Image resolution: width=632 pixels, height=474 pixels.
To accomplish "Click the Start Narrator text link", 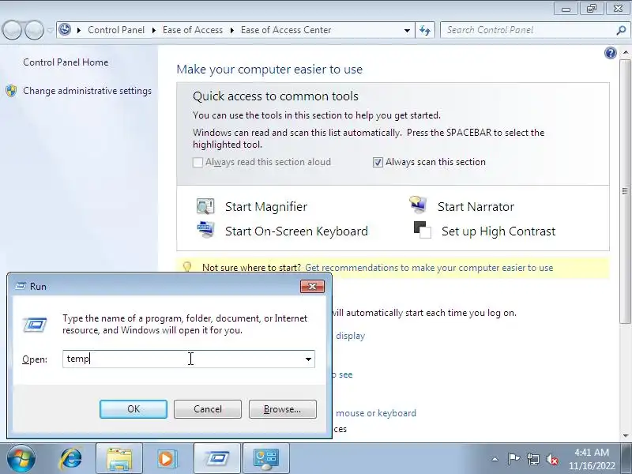I will (476, 207).
